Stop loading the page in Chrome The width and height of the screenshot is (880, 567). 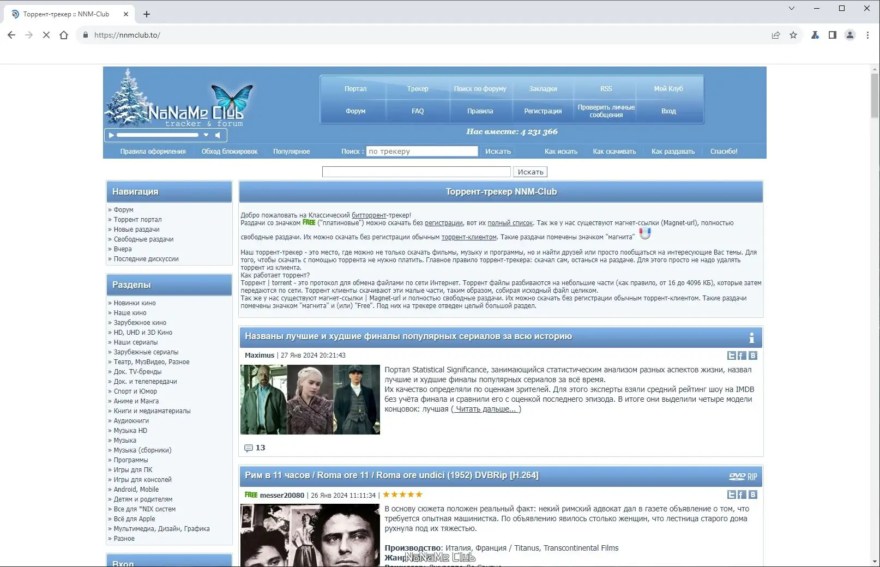point(46,35)
